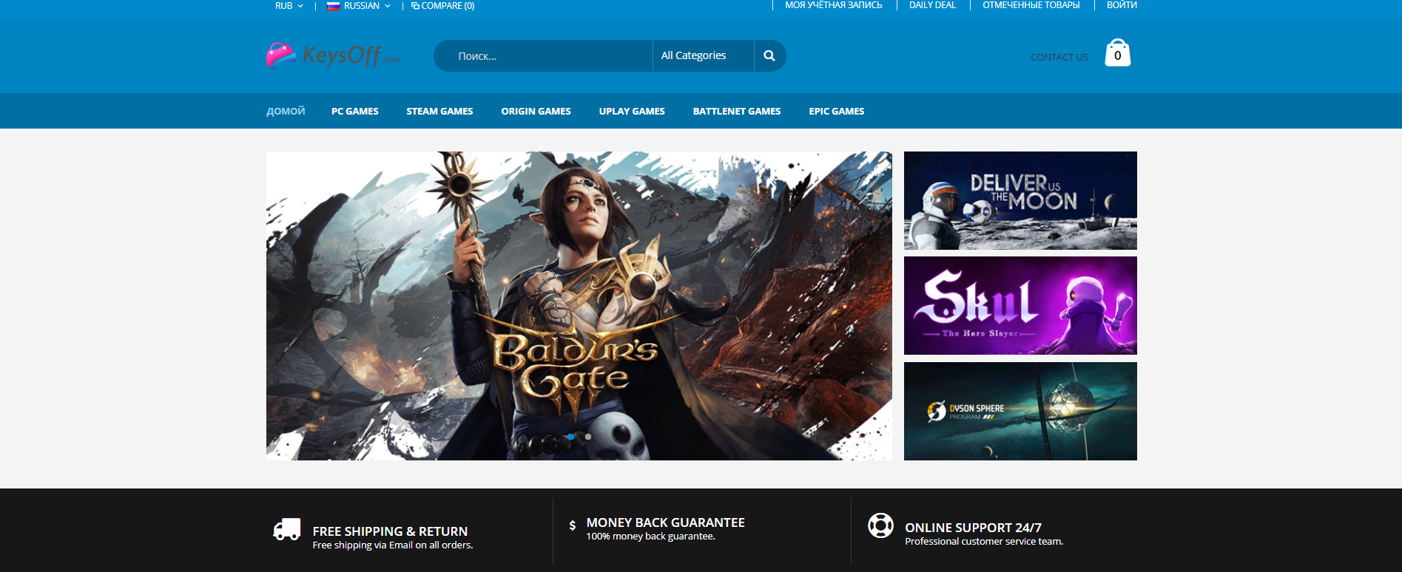Click the compare icon beside COMPARE (0)

[x=415, y=6]
